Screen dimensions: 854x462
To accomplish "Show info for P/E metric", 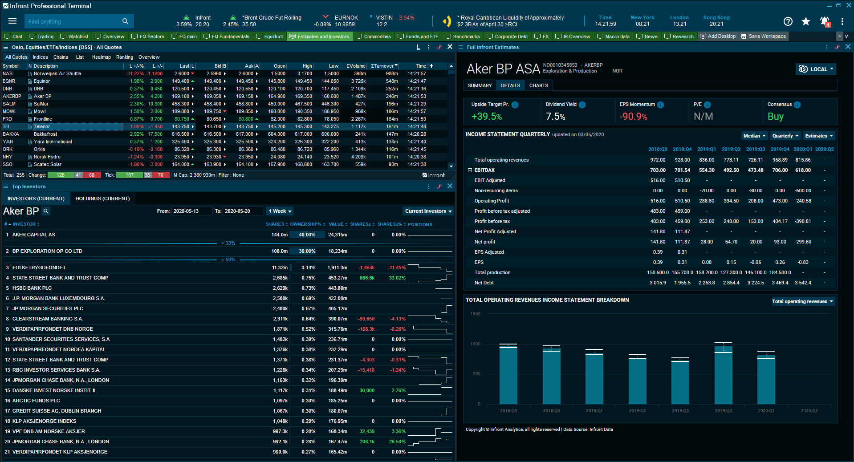I will (x=707, y=105).
